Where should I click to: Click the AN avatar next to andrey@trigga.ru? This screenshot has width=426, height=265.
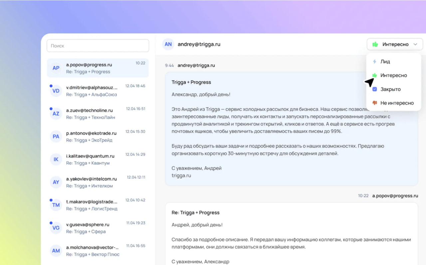pyautogui.click(x=168, y=44)
